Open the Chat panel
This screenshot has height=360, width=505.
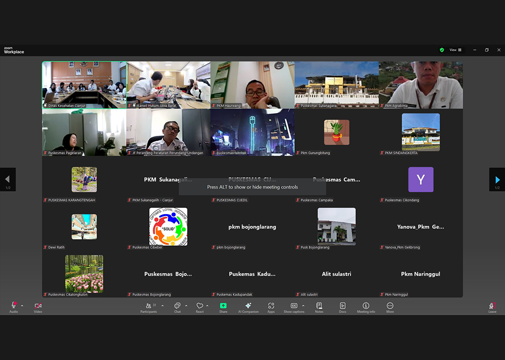coord(177,307)
